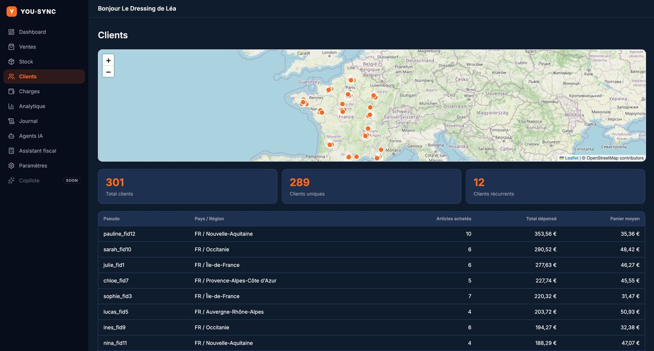Zoom out on the clients map
Screen dimensions: 654x351
(x=109, y=72)
